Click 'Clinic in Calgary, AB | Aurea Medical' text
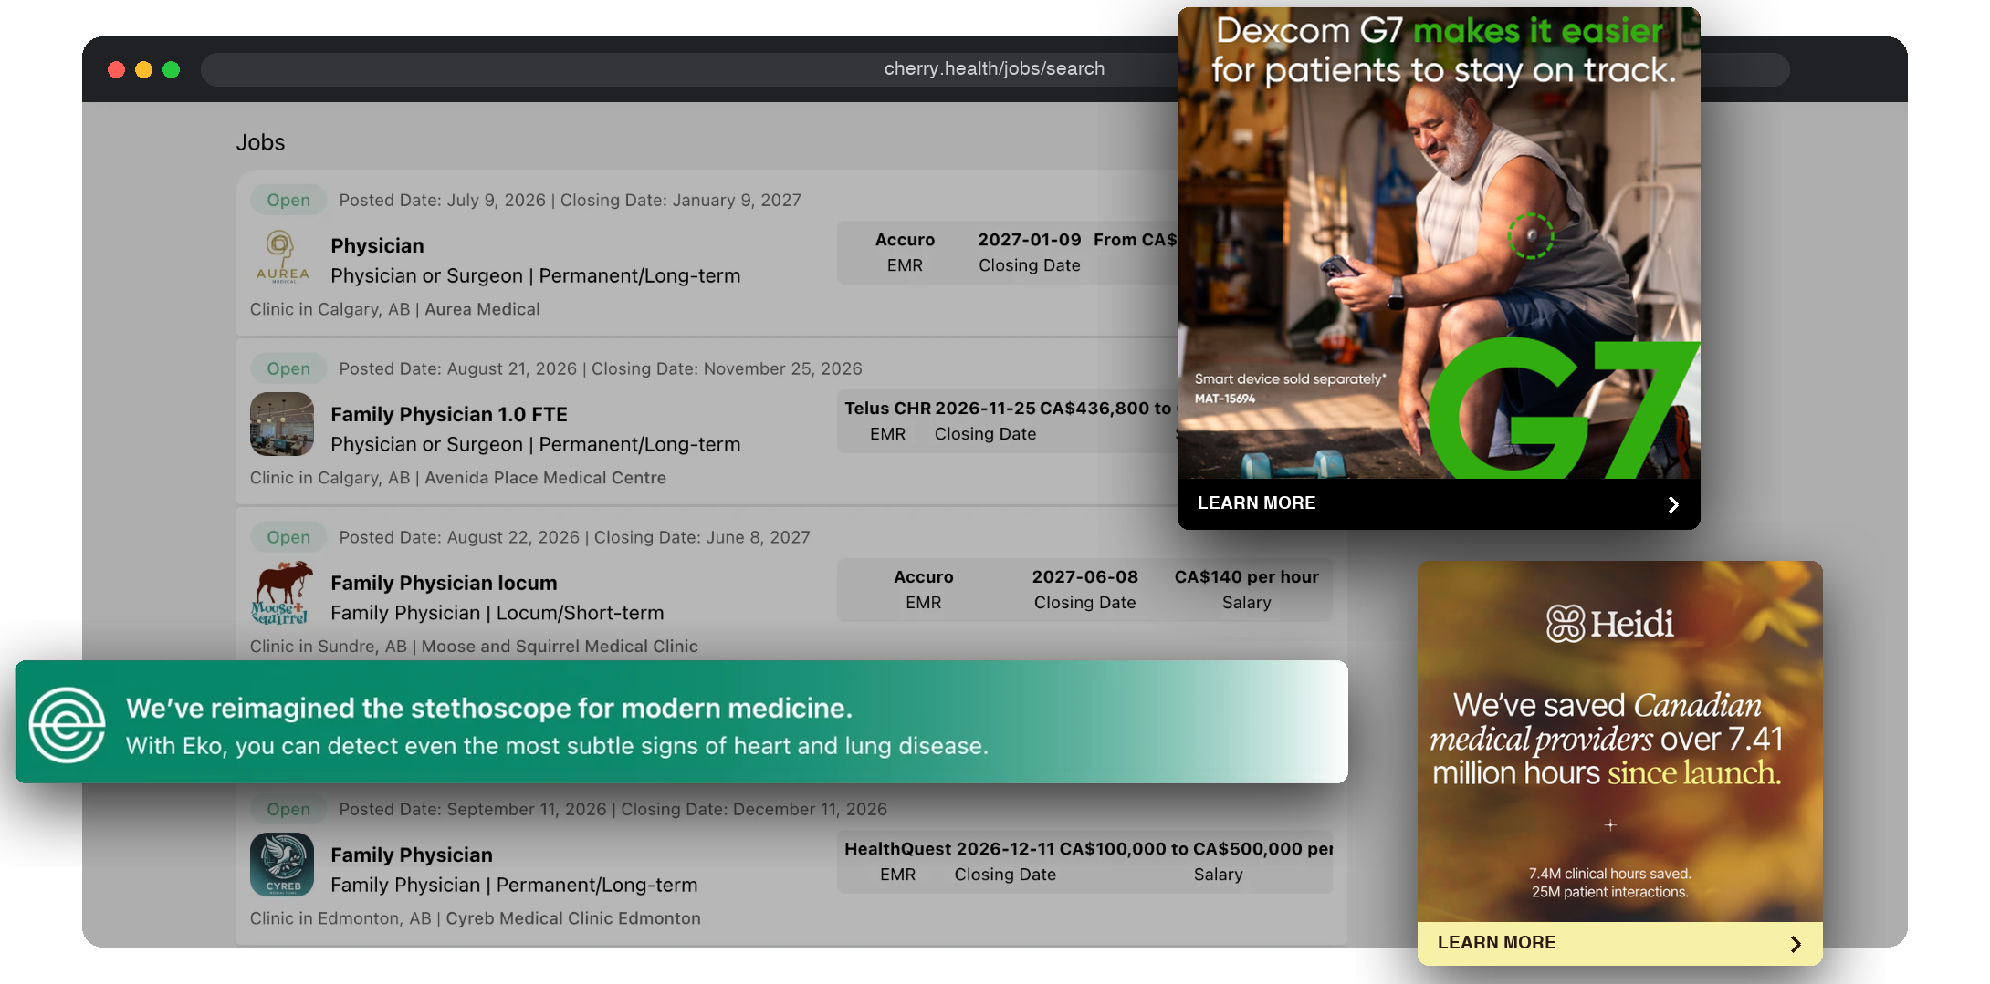Viewport: 1990px width, 984px height. 395,309
